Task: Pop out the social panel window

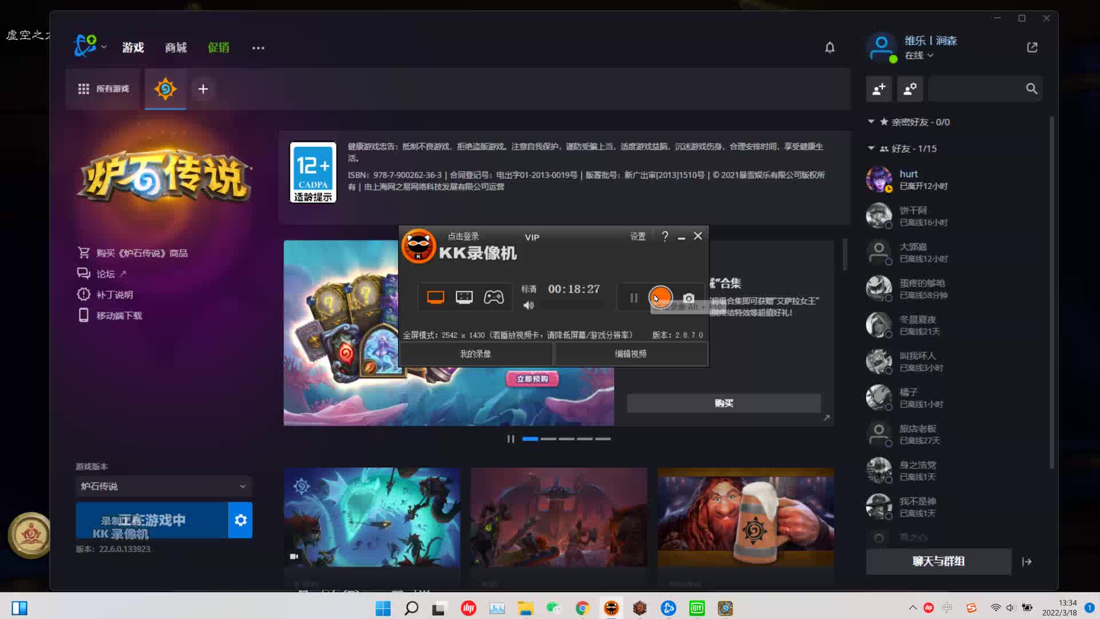Action: pos(1032,48)
